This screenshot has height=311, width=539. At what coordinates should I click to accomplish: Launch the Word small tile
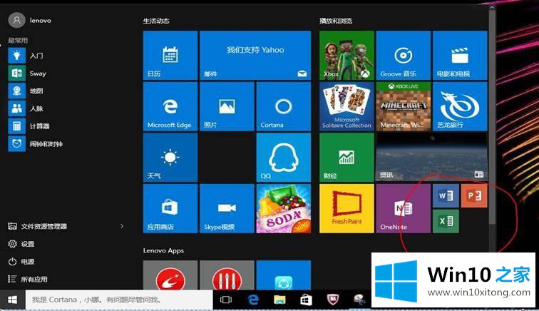446,195
